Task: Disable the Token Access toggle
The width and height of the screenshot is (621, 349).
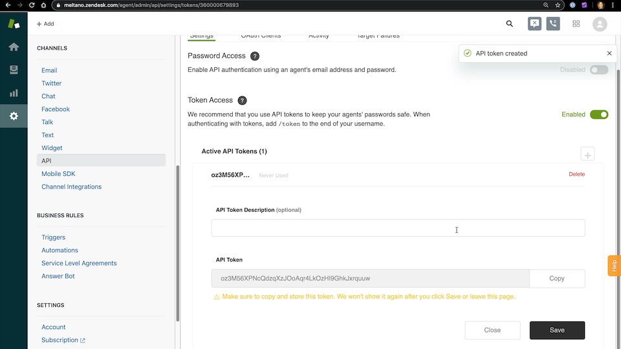Action: (599, 114)
